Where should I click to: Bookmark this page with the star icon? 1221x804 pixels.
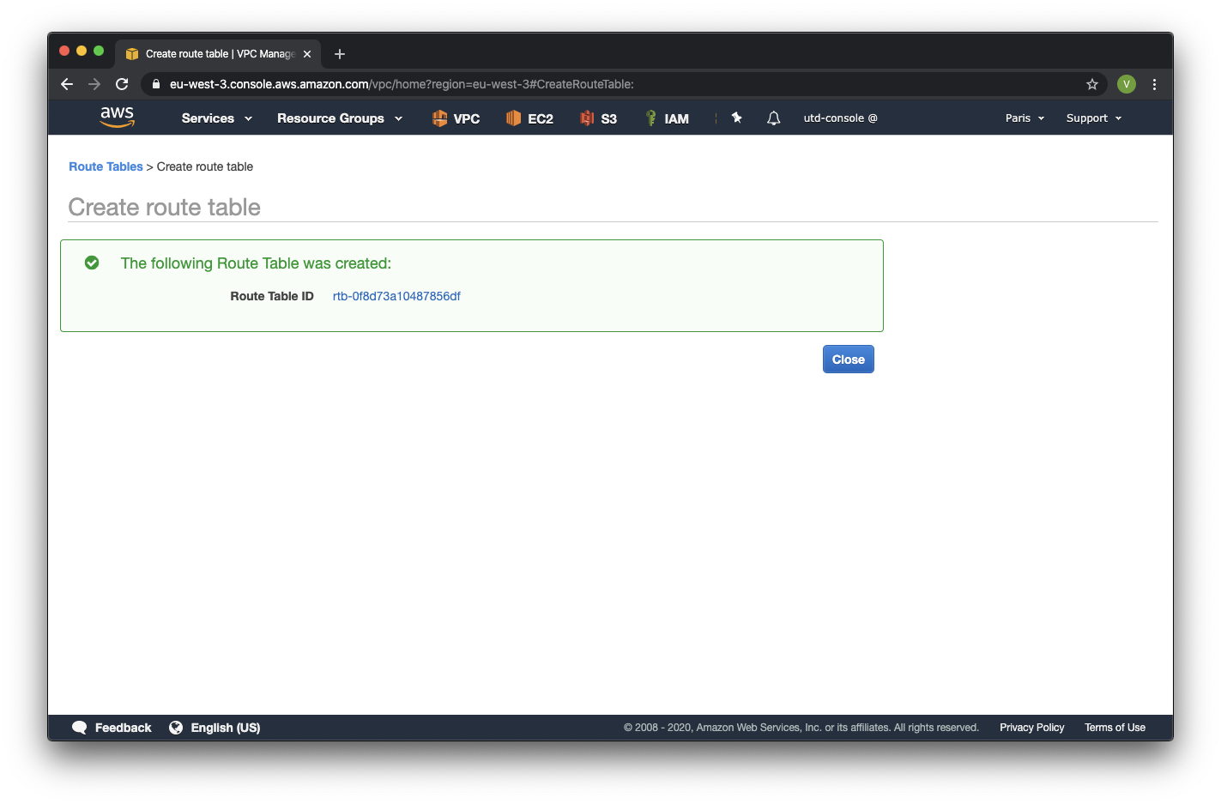(x=1092, y=84)
